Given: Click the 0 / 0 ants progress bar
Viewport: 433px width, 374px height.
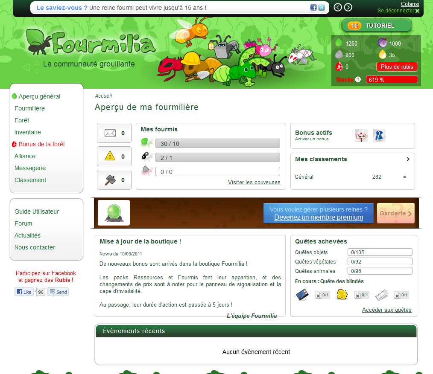Looking at the screenshot, I should (x=218, y=171).
